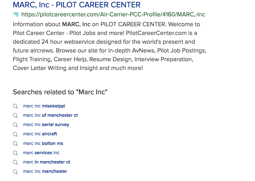Click the teal site favicon beside the URL
Screen dimensions: 255x181
coord(16,14)
